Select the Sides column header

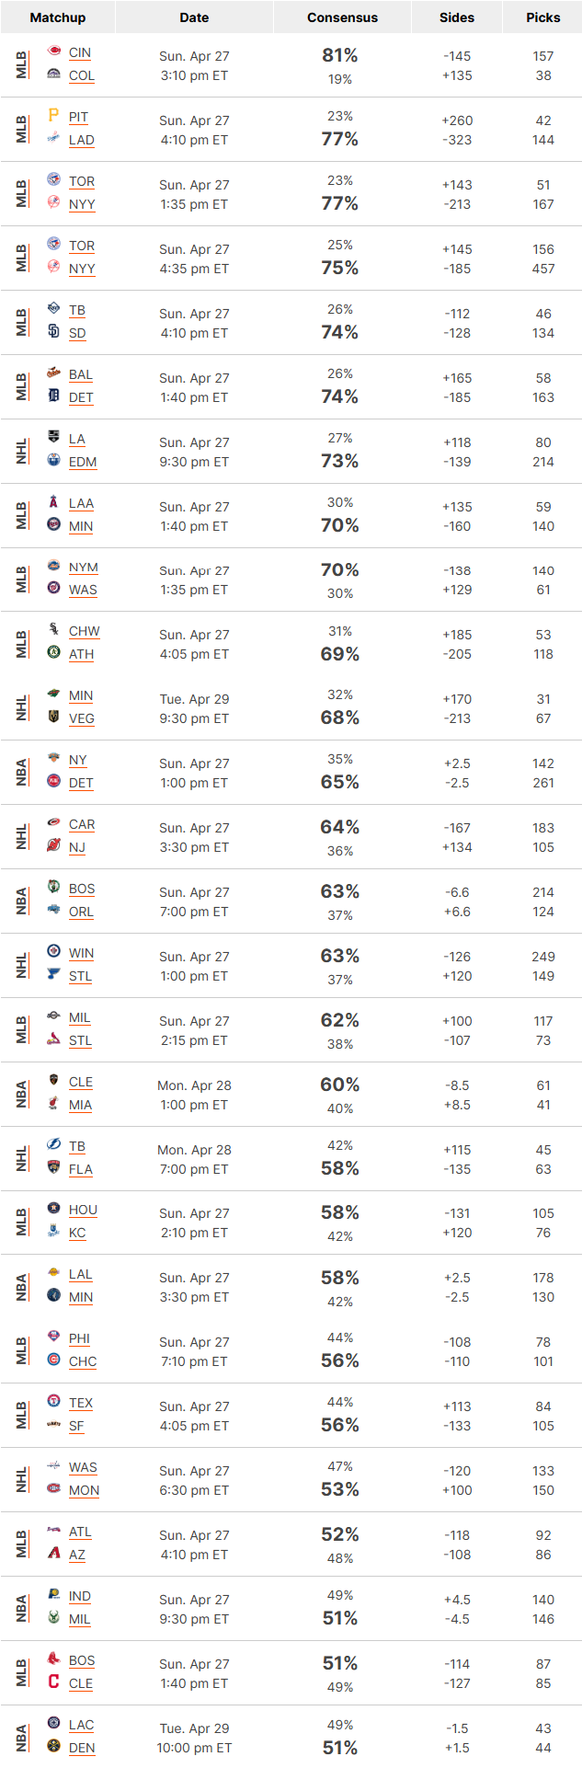coord(457,17)
